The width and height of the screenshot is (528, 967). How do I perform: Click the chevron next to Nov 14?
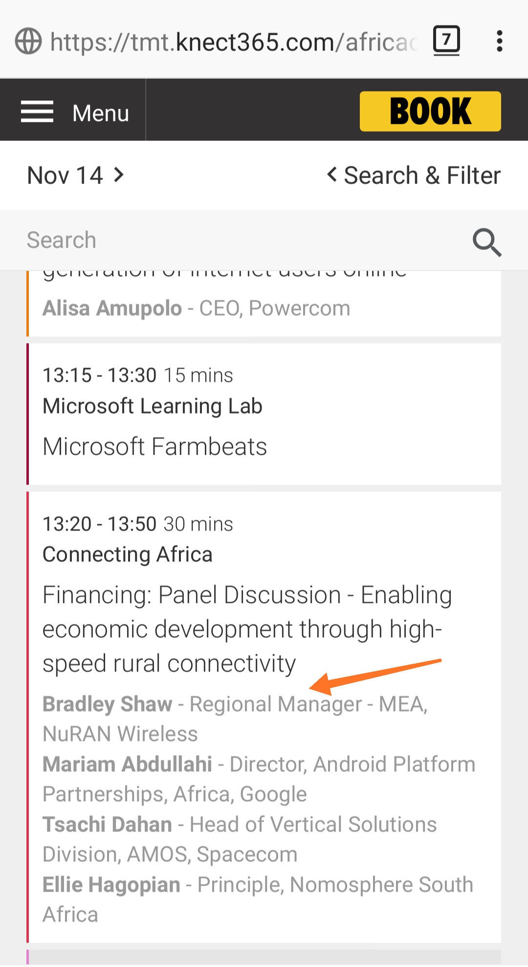coord(119,175)
